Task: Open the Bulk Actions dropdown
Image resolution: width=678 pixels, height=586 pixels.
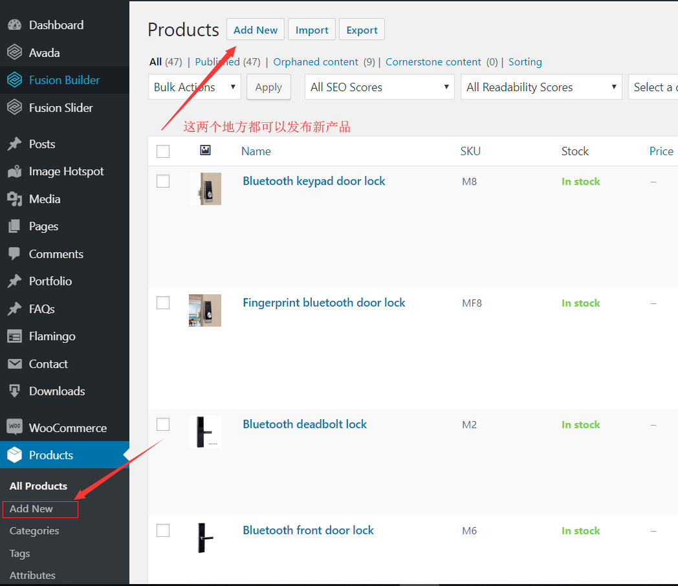Action: pyautogui.click(x=194, y=87)
